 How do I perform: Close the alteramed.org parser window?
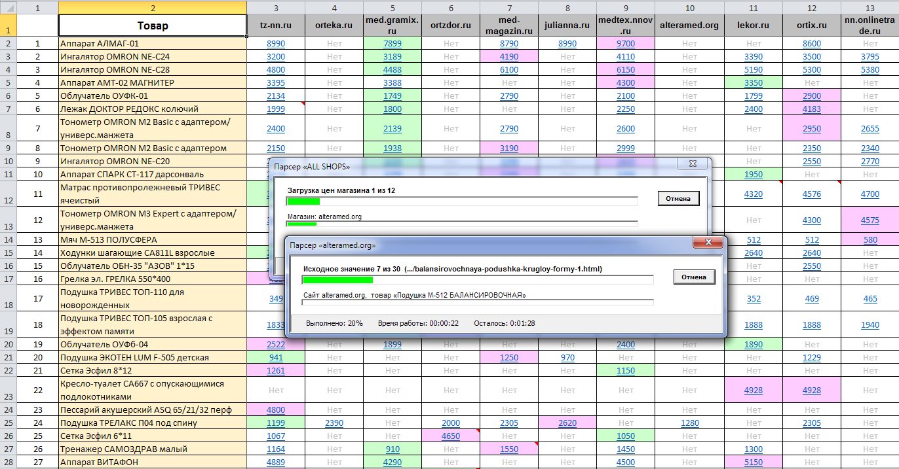pos(710,243)
